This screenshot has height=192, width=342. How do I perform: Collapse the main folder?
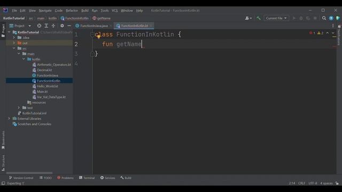click(19, 54)
